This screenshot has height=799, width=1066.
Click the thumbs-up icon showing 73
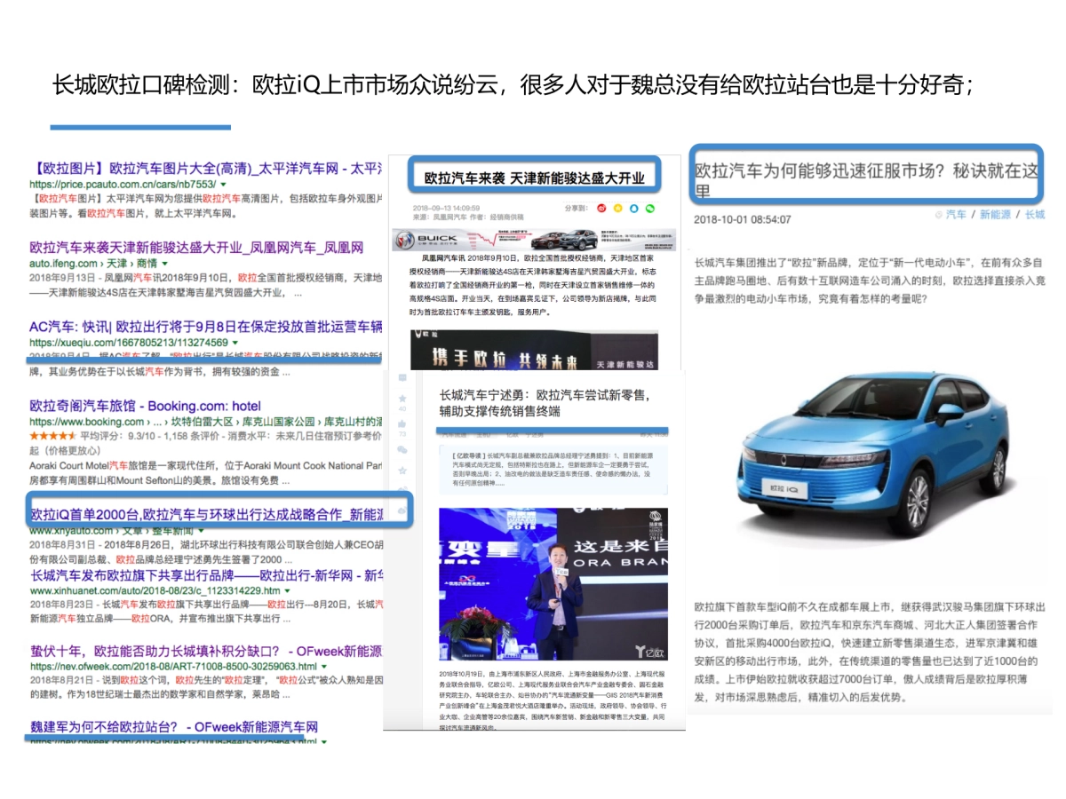click(402, 424)
